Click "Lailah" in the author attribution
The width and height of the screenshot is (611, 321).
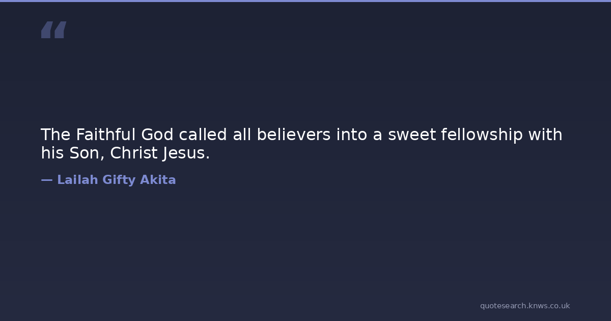point(77,180)
